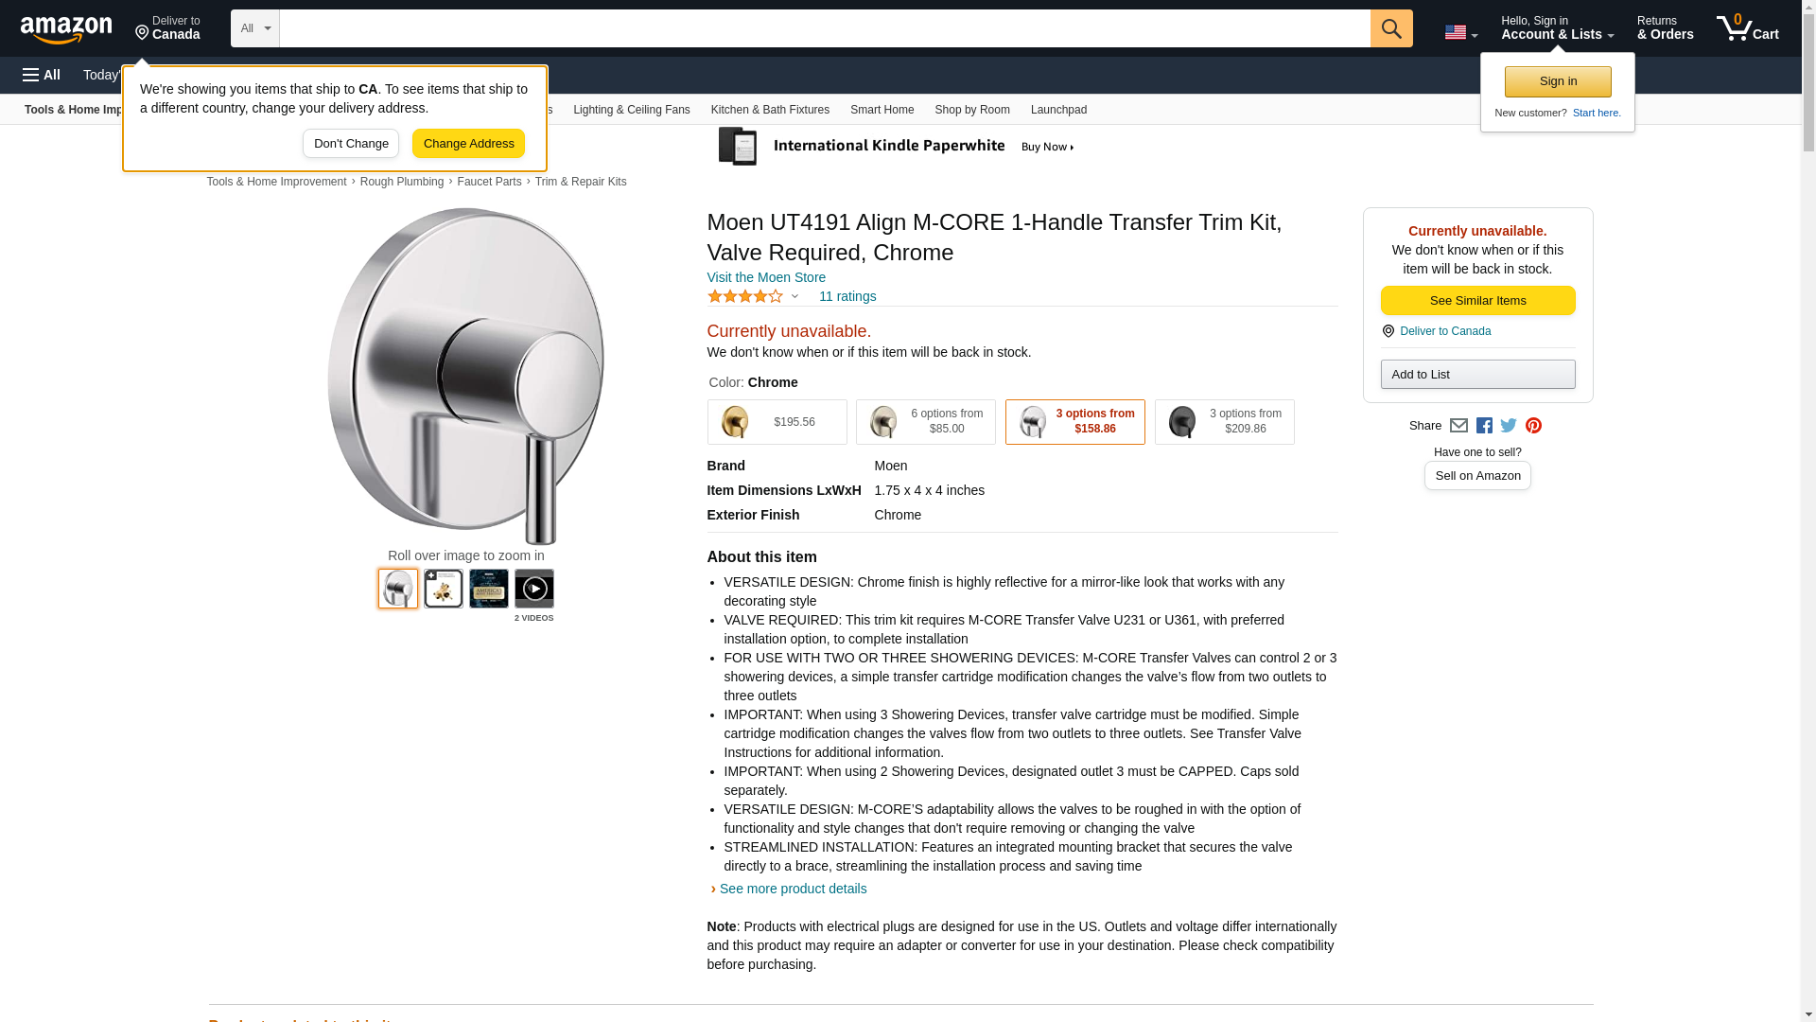Viewport: 1816px width, 1022px height.
Task: Open the shopping cart
Action: pyautogui.click(x=1747, y=28)
